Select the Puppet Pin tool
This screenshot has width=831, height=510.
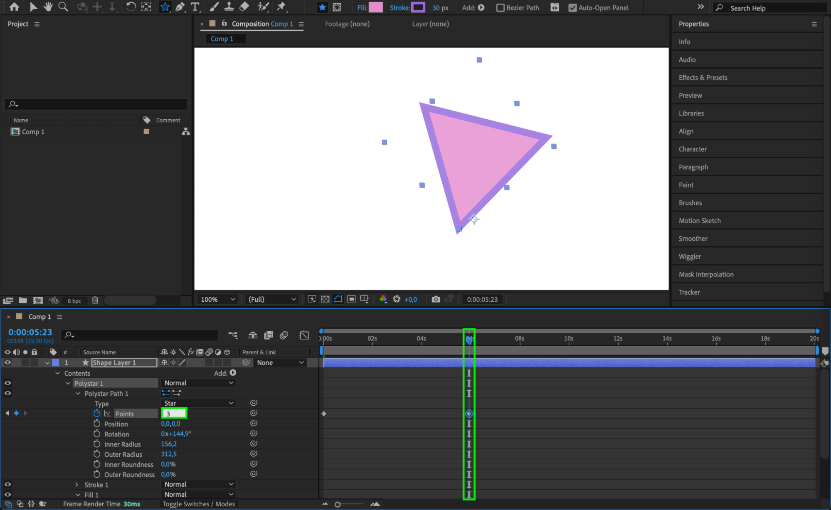click(281, 7)
